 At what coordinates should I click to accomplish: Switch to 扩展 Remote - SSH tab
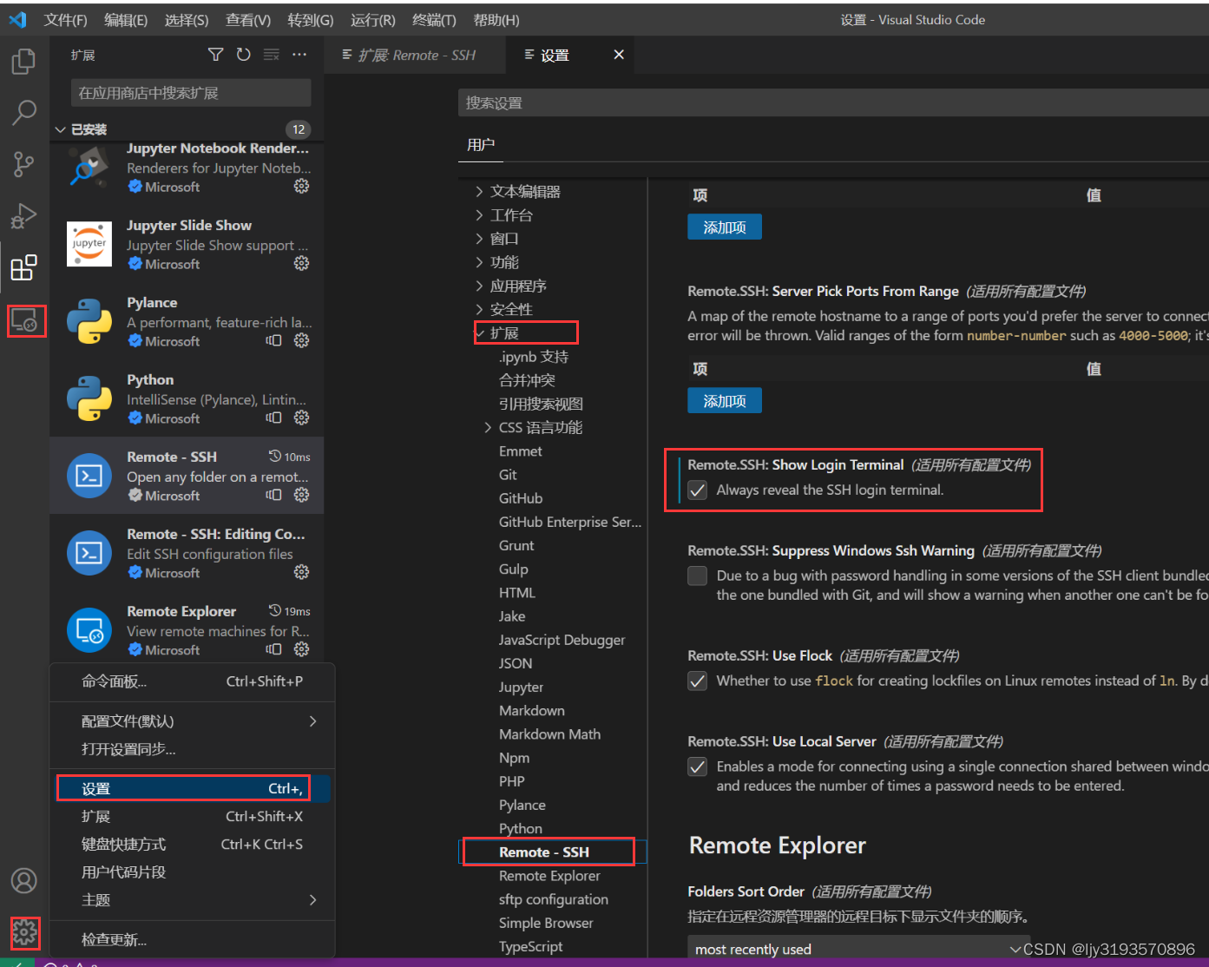(416, 55)
